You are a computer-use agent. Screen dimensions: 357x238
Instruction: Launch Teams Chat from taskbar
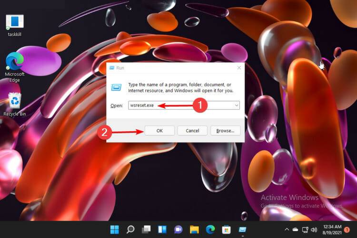click(x=178, y=229)
